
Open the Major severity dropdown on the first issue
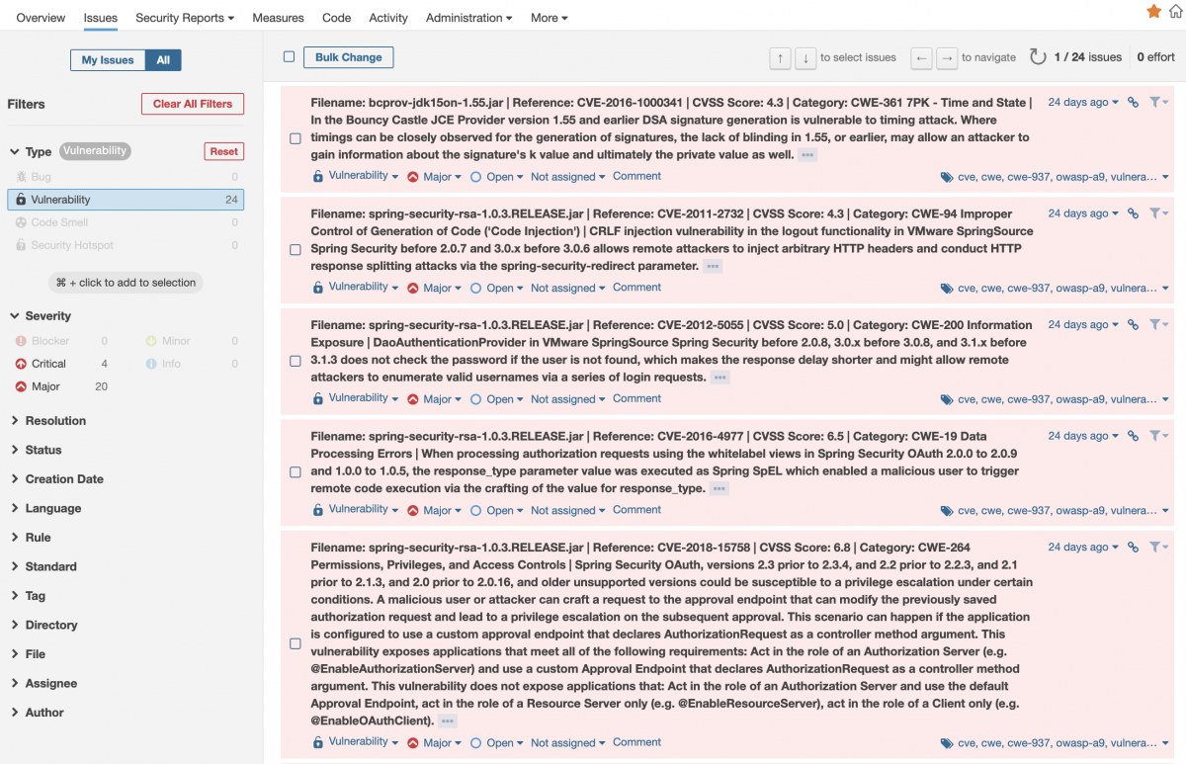[x=434, y=176]
